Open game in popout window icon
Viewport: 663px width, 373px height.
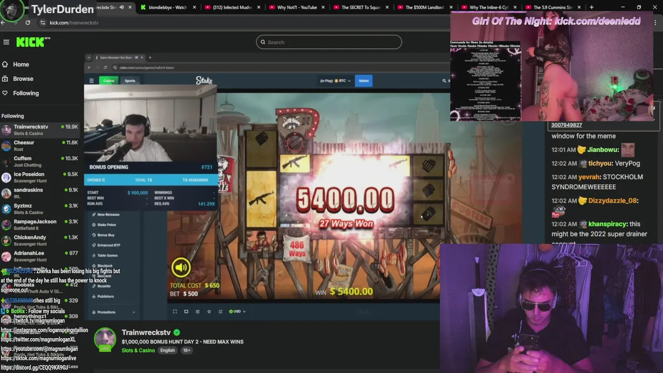[x=220, y=311]
